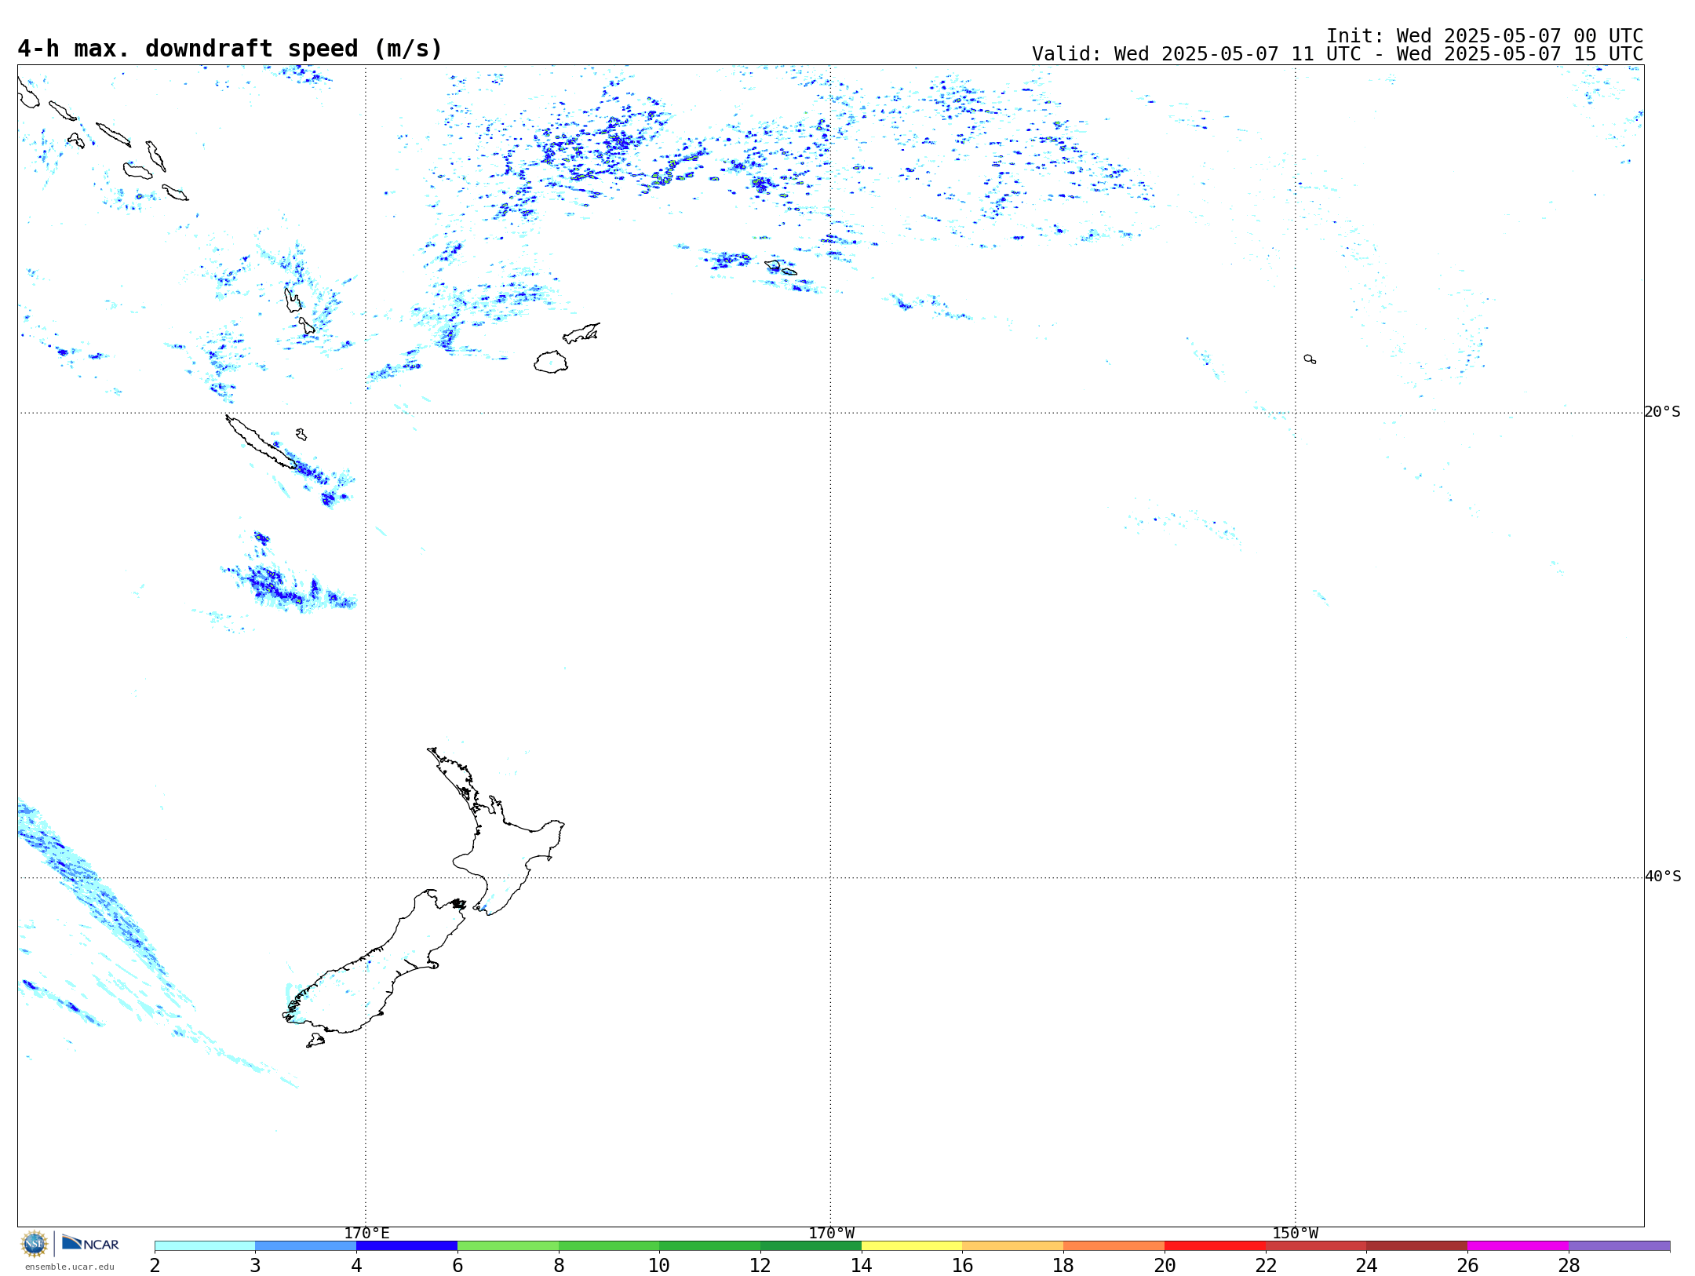This screenshot has width=1695, height=1276.
Task: Click the colorbar tick label "28"
Action: point(1569,1265)
